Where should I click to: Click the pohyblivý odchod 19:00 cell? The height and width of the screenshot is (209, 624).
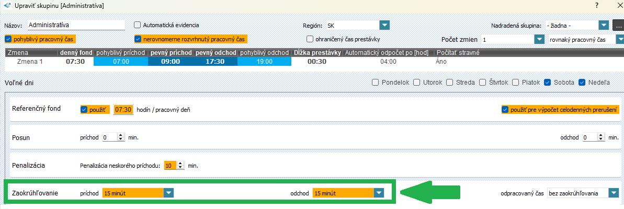coord(264,61)
